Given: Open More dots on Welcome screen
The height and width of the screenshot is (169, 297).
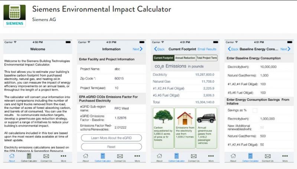Looking at the screenshot, I should point(63,156).
